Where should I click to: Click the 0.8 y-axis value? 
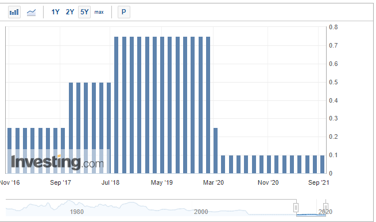(x=334, y=28)
